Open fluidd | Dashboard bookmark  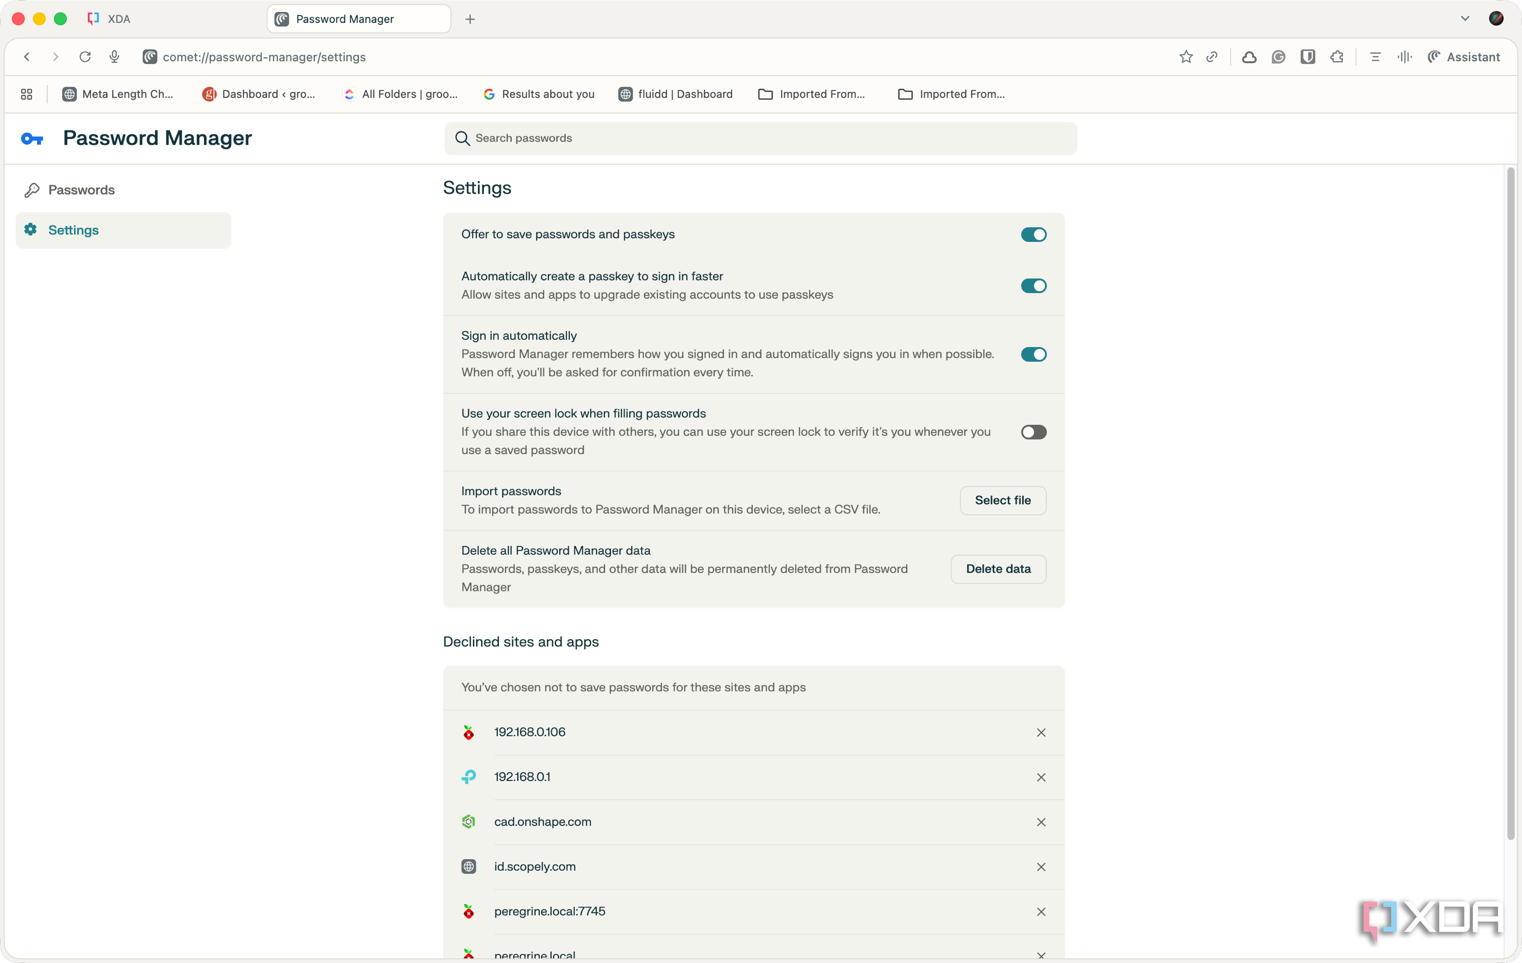[676, 94]
